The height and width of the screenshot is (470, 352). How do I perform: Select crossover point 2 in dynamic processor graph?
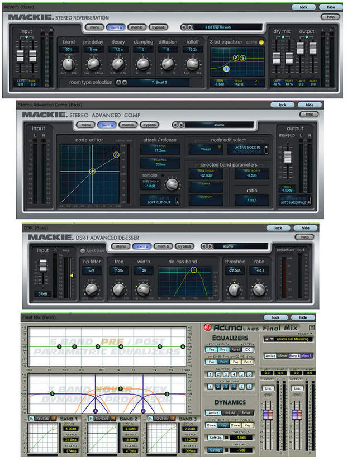pos(143,411)
